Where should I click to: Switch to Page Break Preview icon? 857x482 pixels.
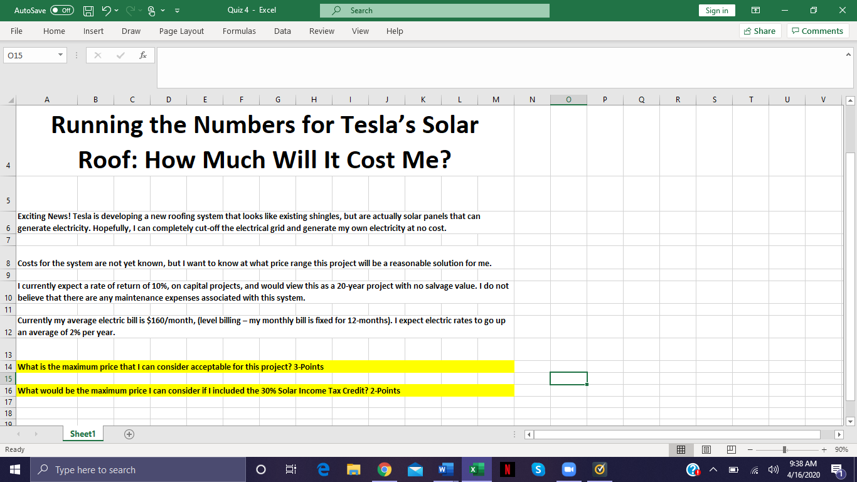point(731,449)
